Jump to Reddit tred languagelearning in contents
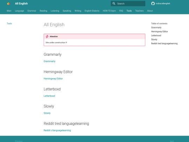This screenshot has width=189, height=142. (164, 43)
